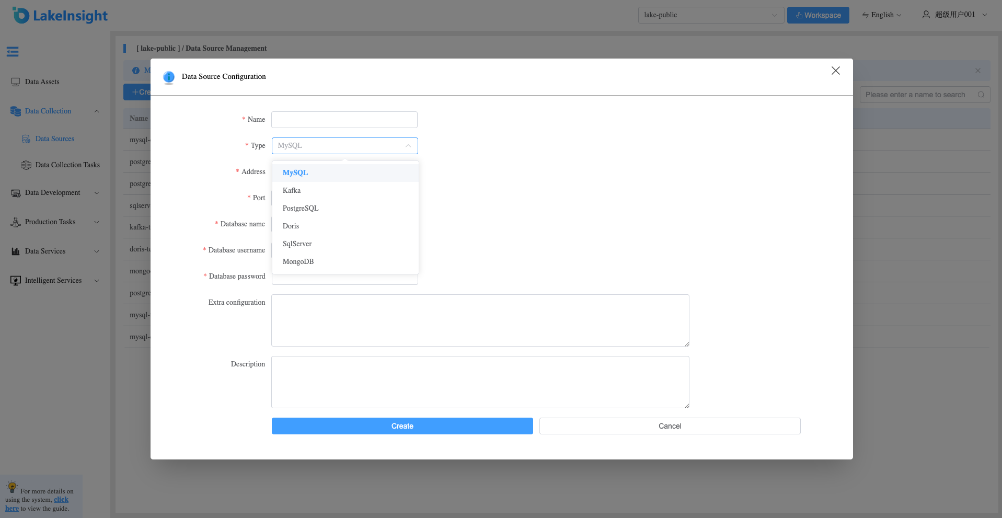
Task: Click the LakeInsight logo
Action: tap(60, 16)
